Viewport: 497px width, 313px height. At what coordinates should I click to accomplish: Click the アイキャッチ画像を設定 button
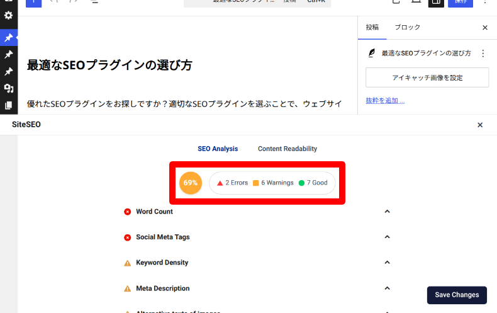[427, 77]
